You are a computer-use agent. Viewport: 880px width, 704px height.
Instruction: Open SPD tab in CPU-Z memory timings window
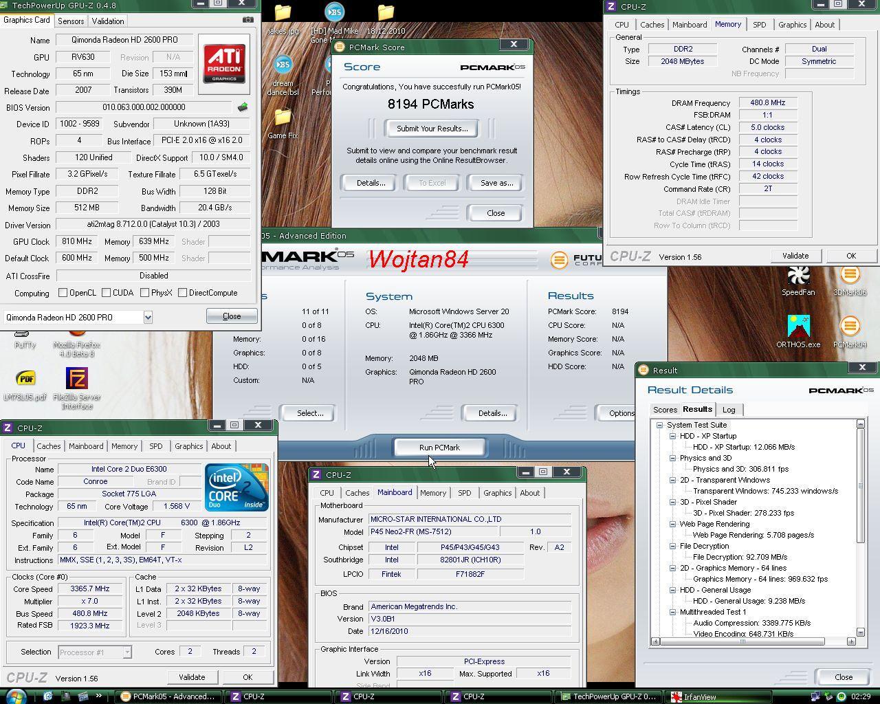pyautogui.click(x=759, y=25)
